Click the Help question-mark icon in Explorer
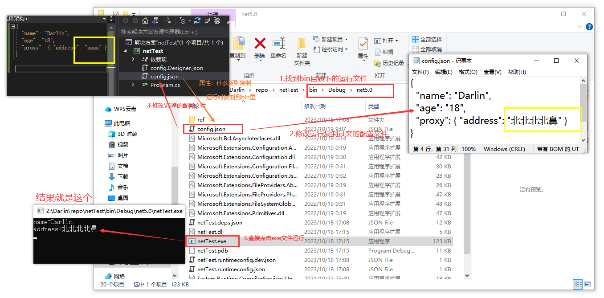This screenshot has width=604, height=298. pos(588,27)
